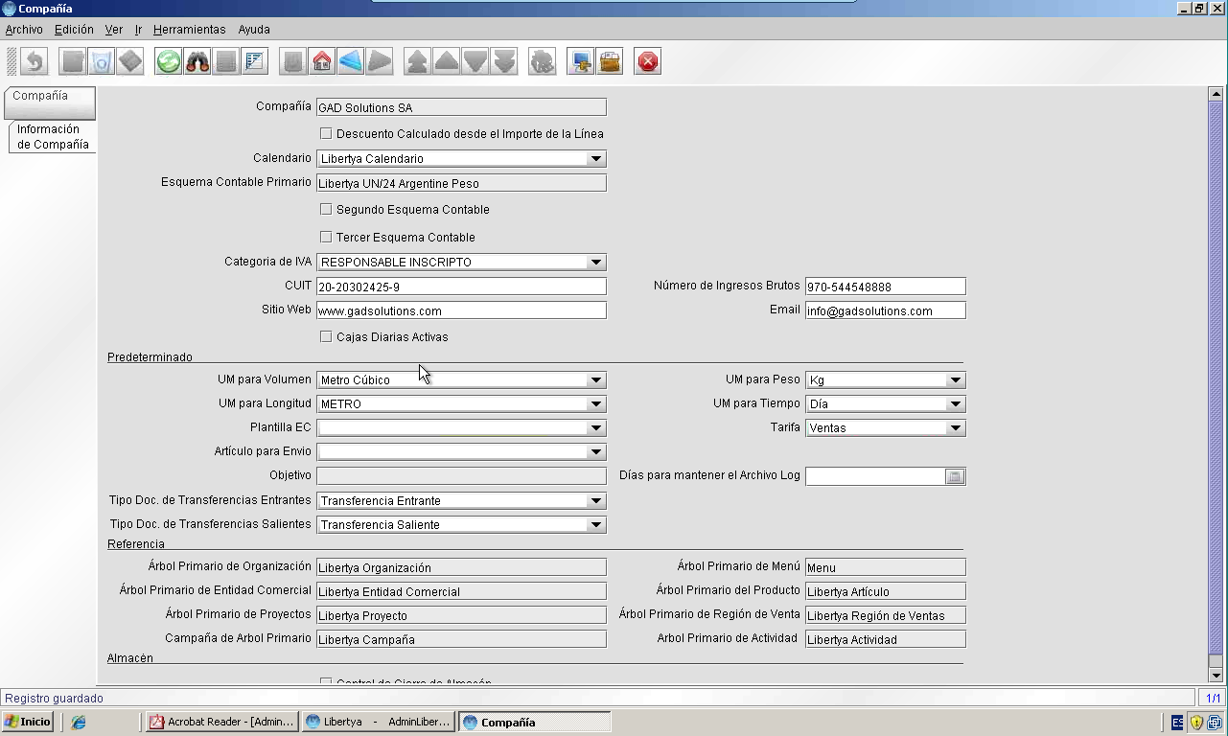Click the Email input field

coord(886,310)
